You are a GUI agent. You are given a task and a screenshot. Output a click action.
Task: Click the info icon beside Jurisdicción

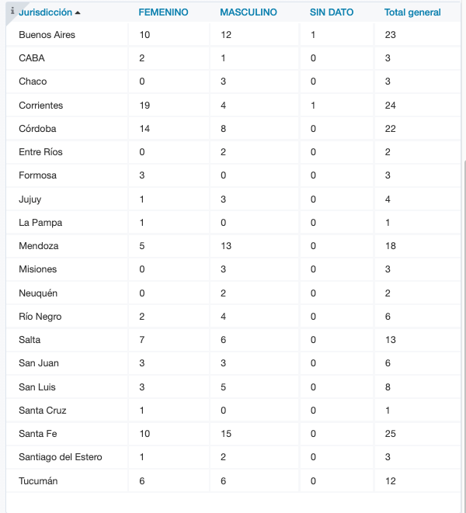(x=12, y=12)
